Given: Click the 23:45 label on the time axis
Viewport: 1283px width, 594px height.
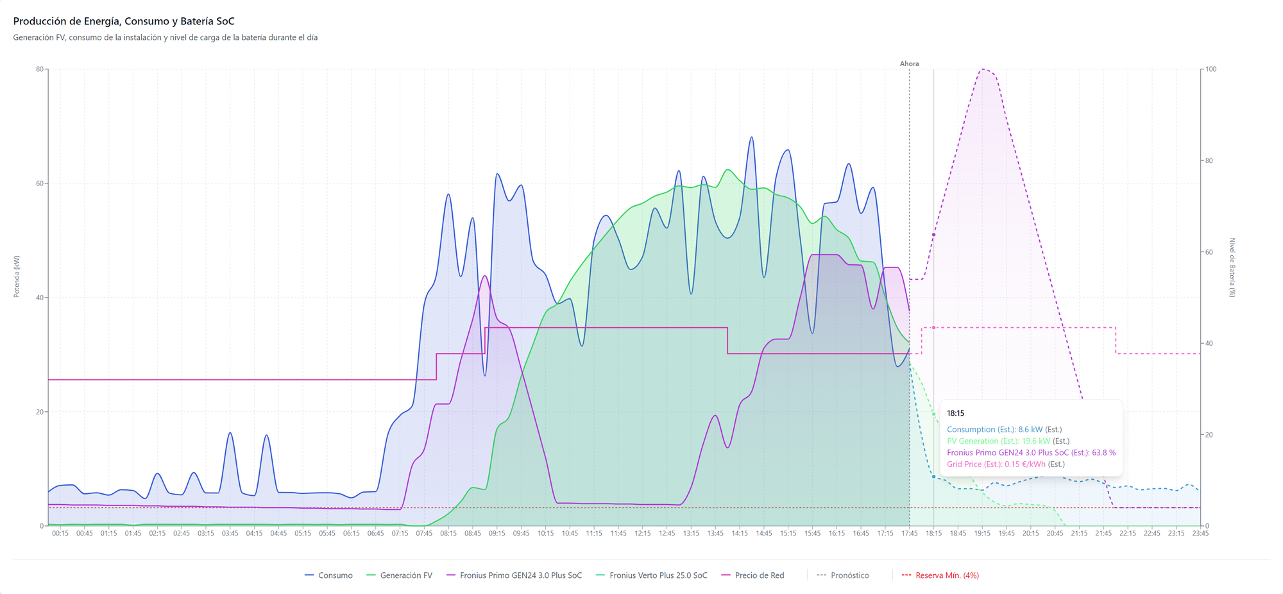Looking at the screenshot, I should (1200, 533).
